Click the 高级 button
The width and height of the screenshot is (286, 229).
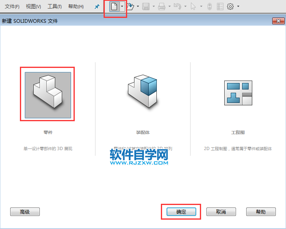click(x=25, y=212)
